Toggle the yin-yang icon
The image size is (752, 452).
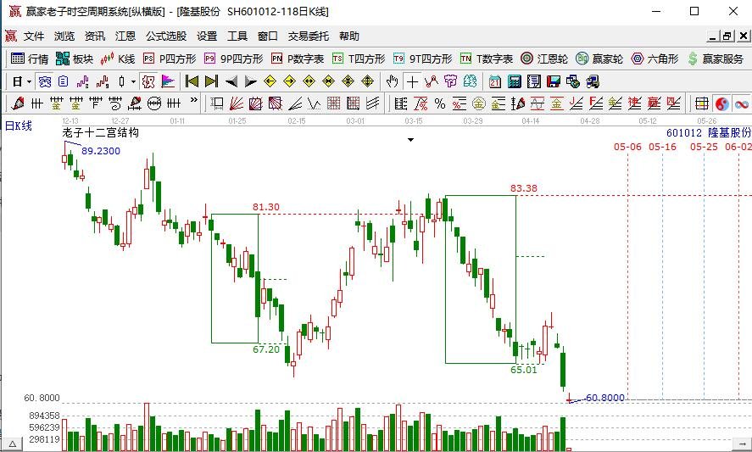click(x=721, y=103)
